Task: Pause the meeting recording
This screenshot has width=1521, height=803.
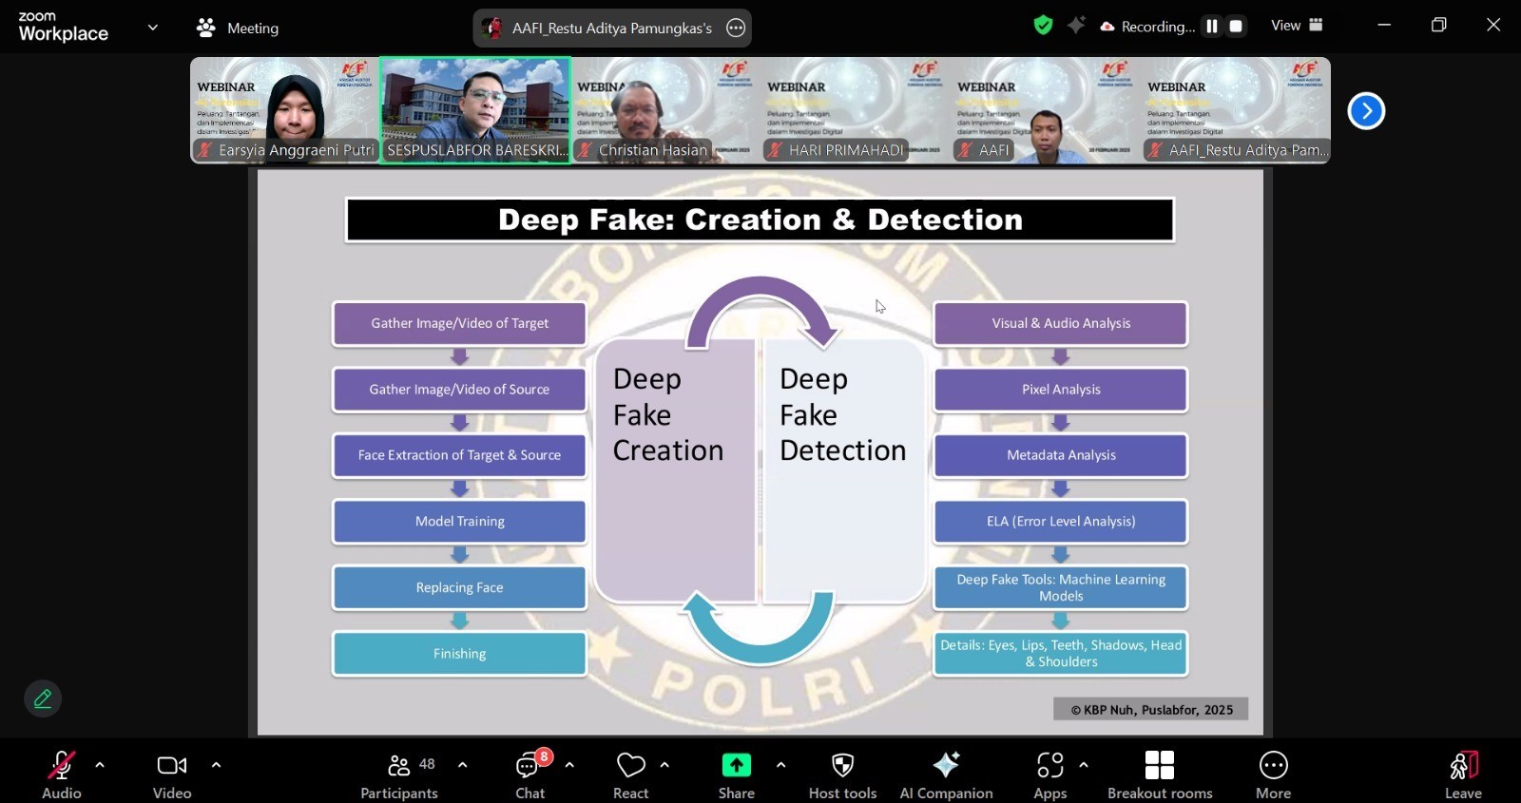Action: [x=1211, y=27]
